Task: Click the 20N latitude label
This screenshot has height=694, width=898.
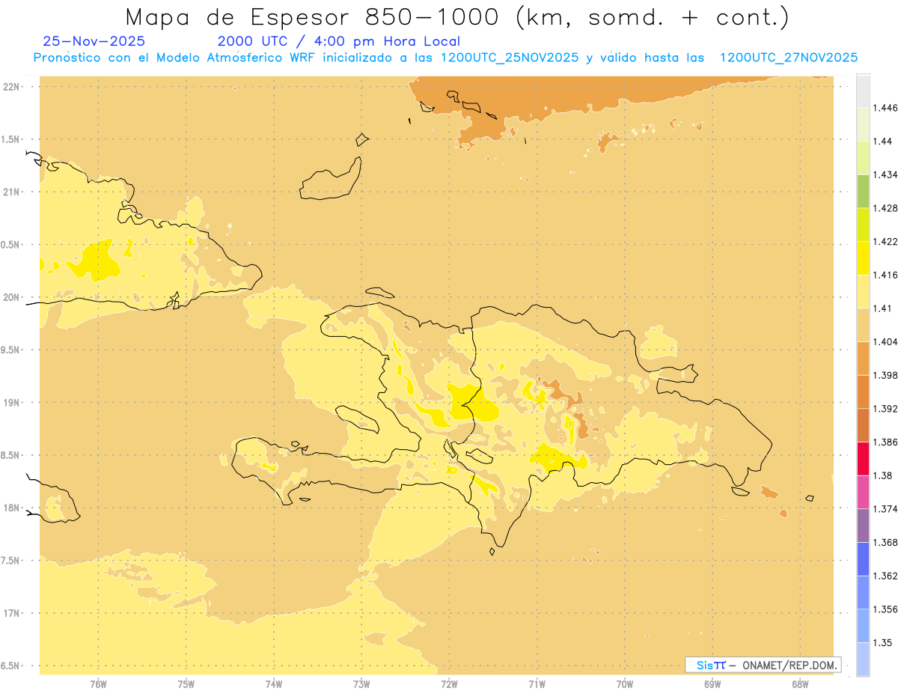Action: tap(10, 297)
